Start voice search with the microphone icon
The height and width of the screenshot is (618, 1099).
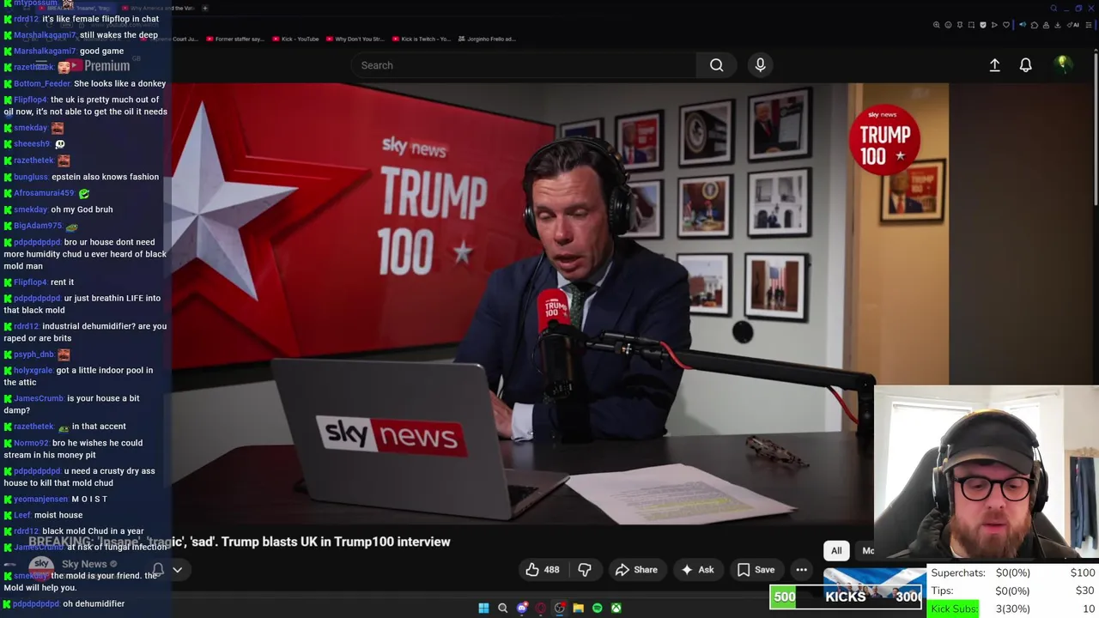tap(760, 65)
